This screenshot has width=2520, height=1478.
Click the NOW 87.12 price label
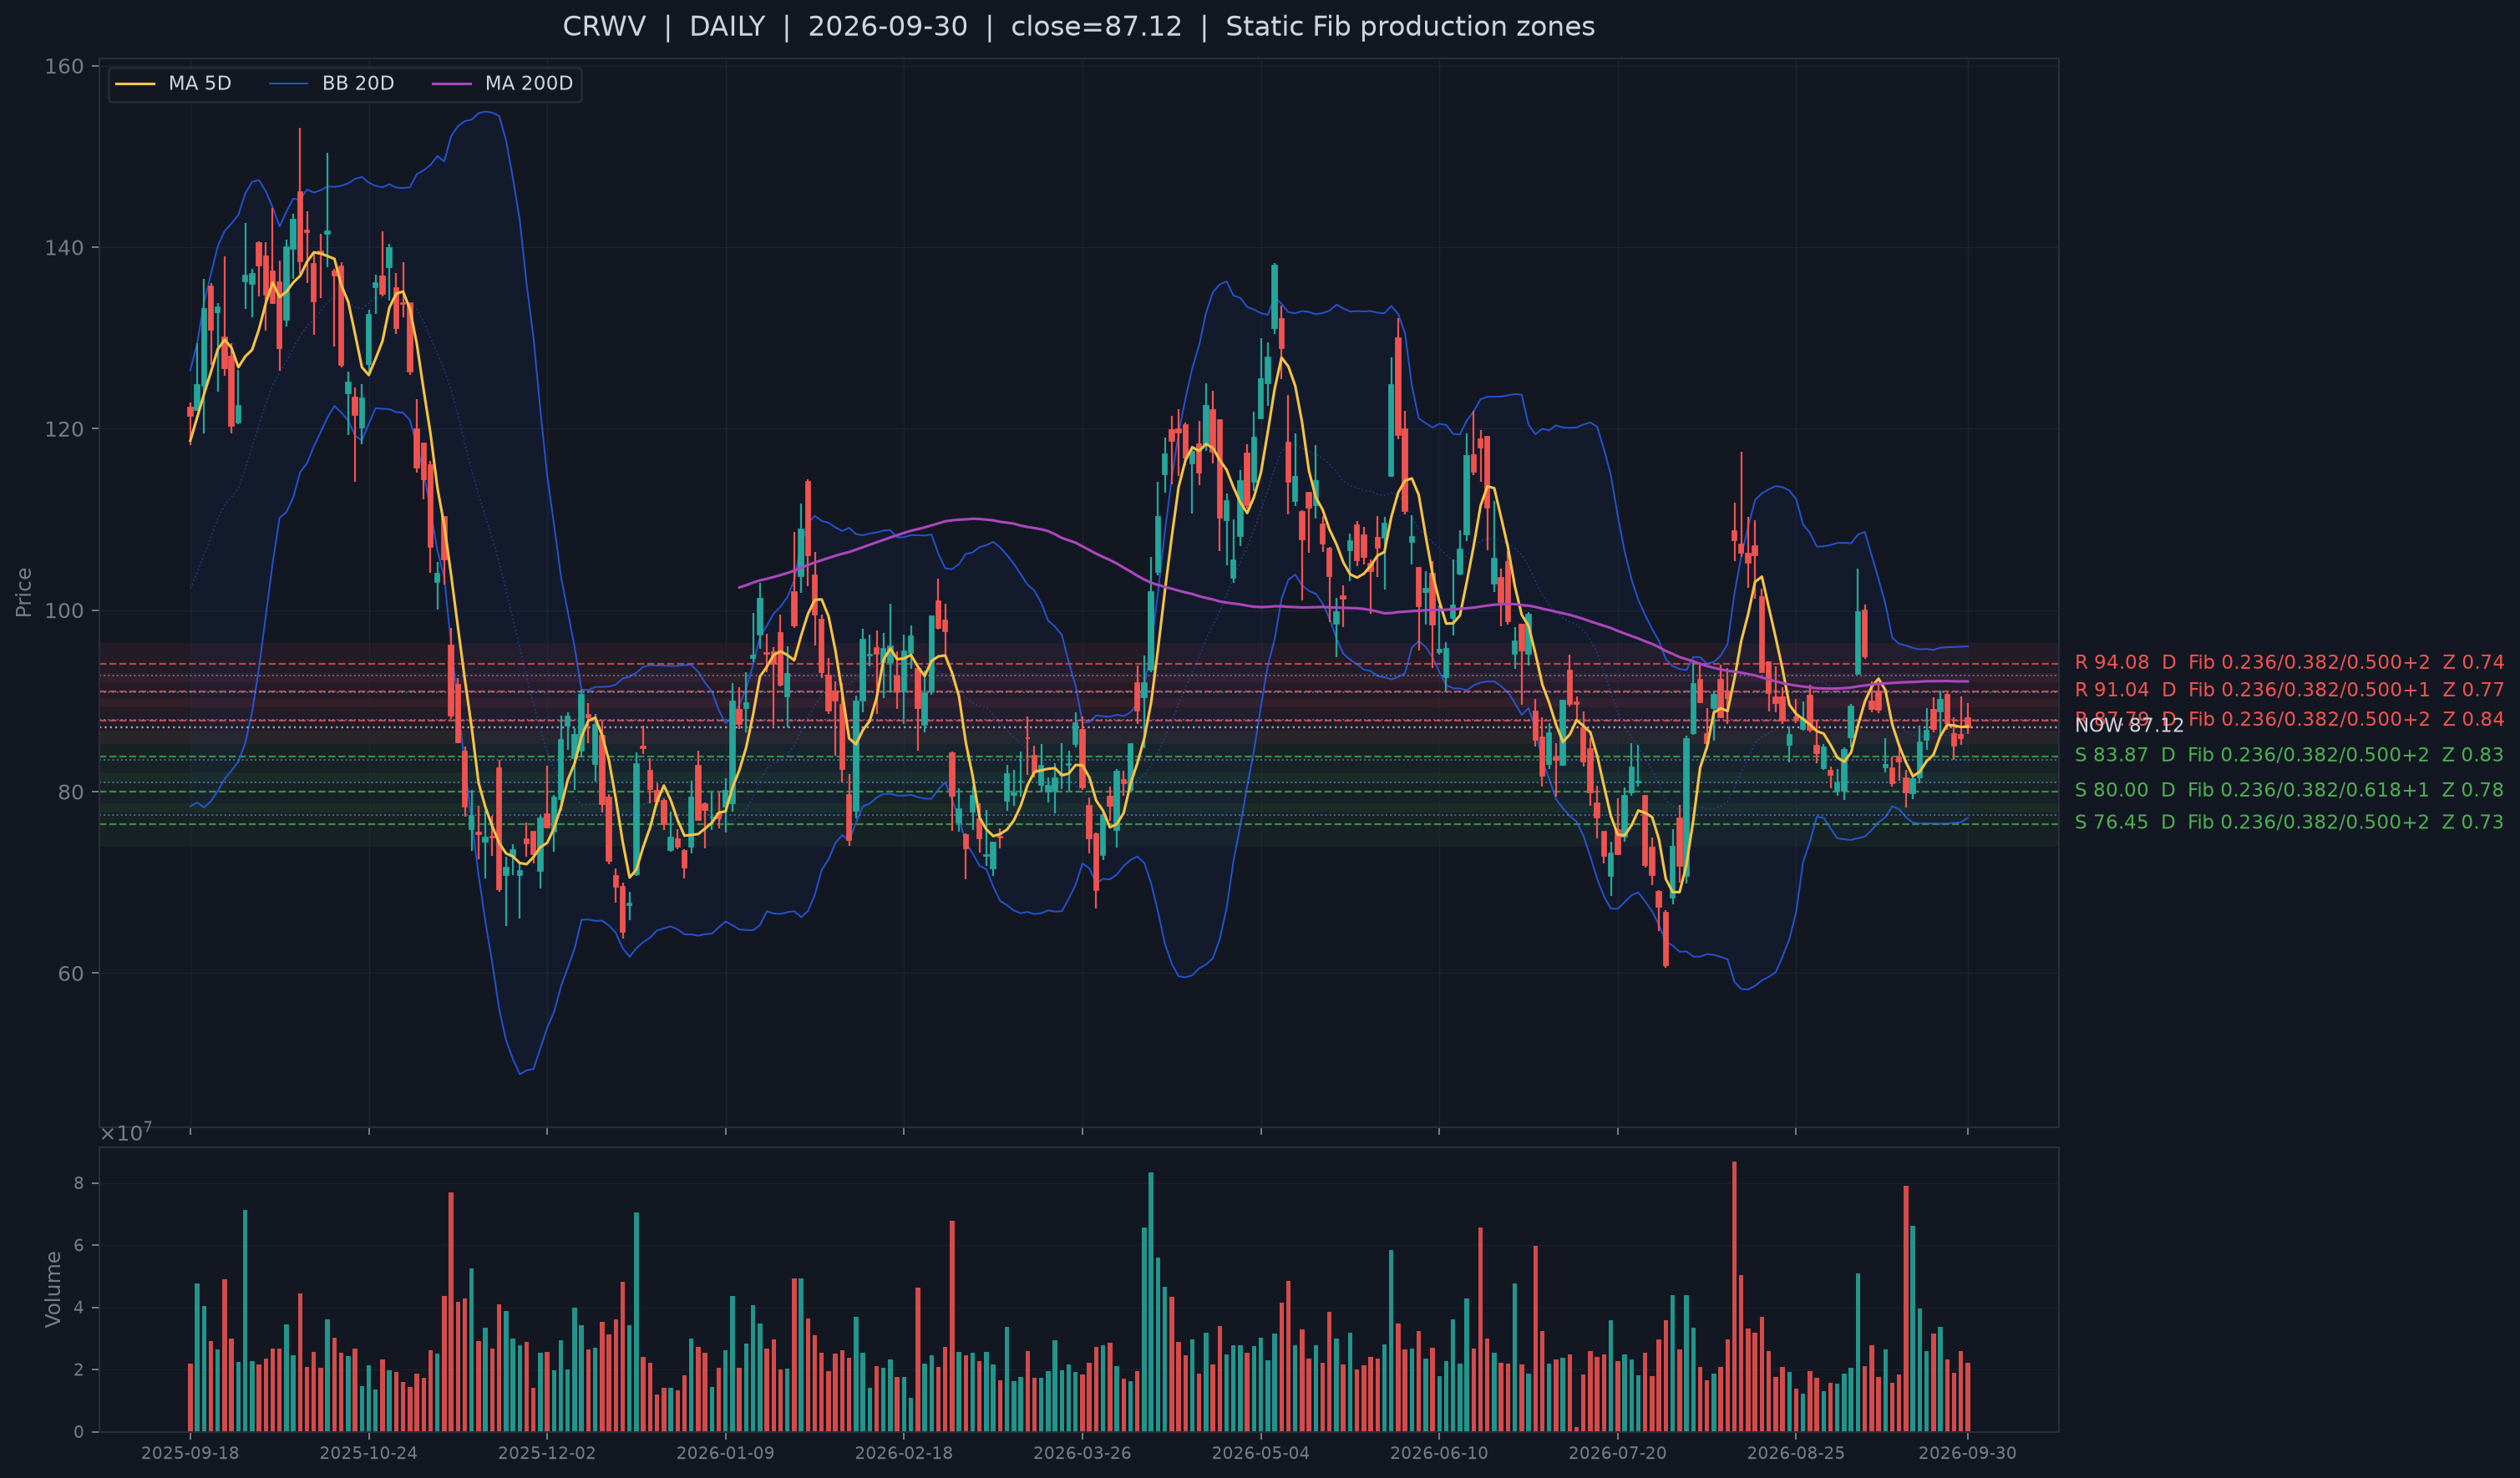click(2129, 726)
